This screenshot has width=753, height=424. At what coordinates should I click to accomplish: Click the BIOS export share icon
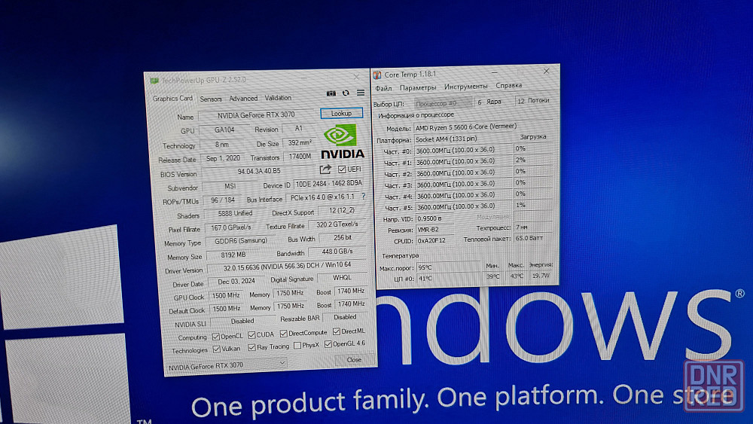click(325, 169)
